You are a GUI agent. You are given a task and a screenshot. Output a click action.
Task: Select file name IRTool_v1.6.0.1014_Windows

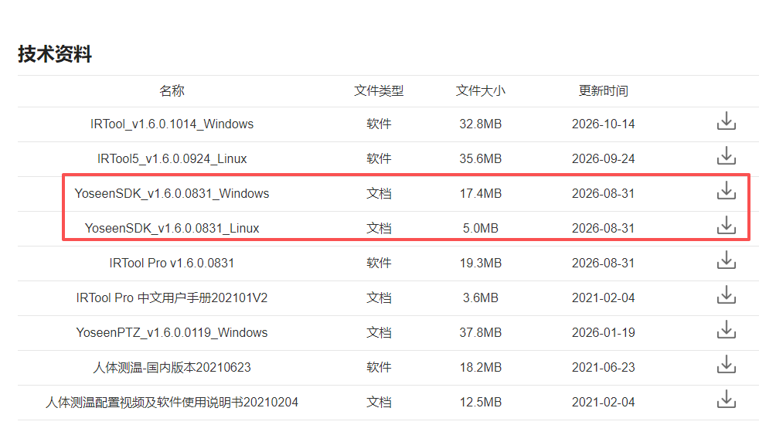click(x=172, y=124)
